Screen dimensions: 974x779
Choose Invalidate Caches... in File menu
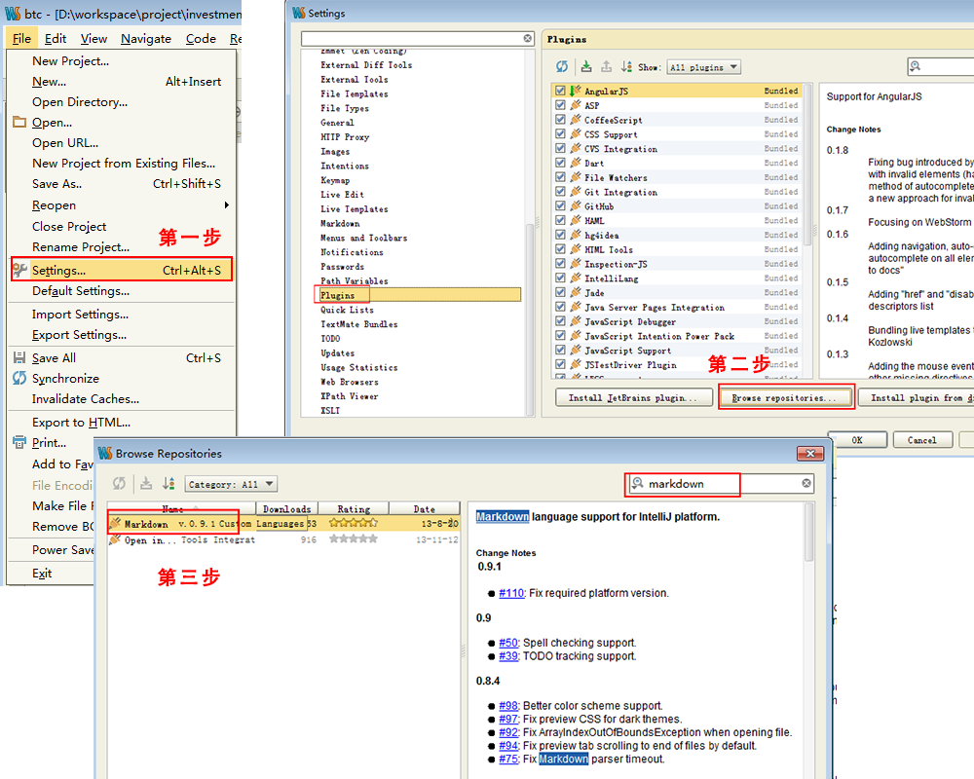pos(122,399)
